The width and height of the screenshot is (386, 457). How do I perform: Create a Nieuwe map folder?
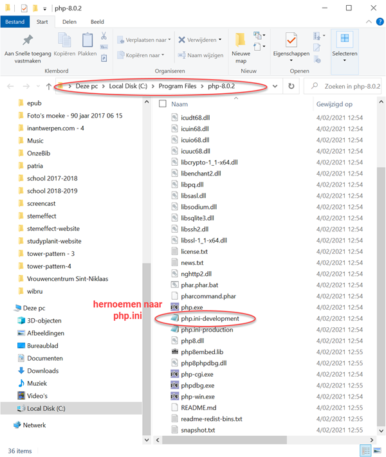(x=241, y=49)
